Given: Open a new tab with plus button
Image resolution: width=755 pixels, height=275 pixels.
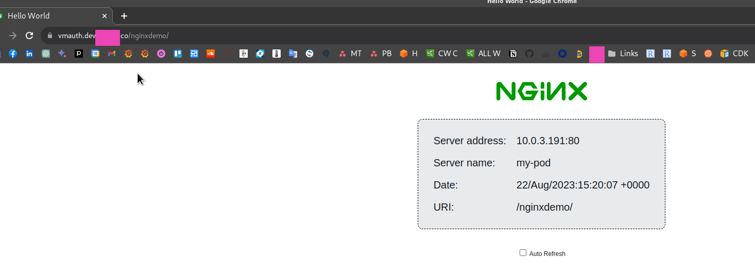Looking at the screenshot, I should point(124,16).
